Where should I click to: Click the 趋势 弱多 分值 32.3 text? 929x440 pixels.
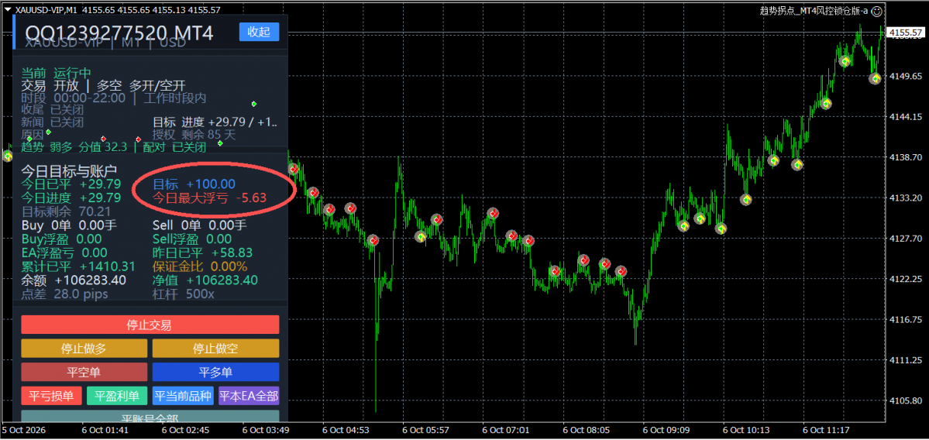[74, 147]
